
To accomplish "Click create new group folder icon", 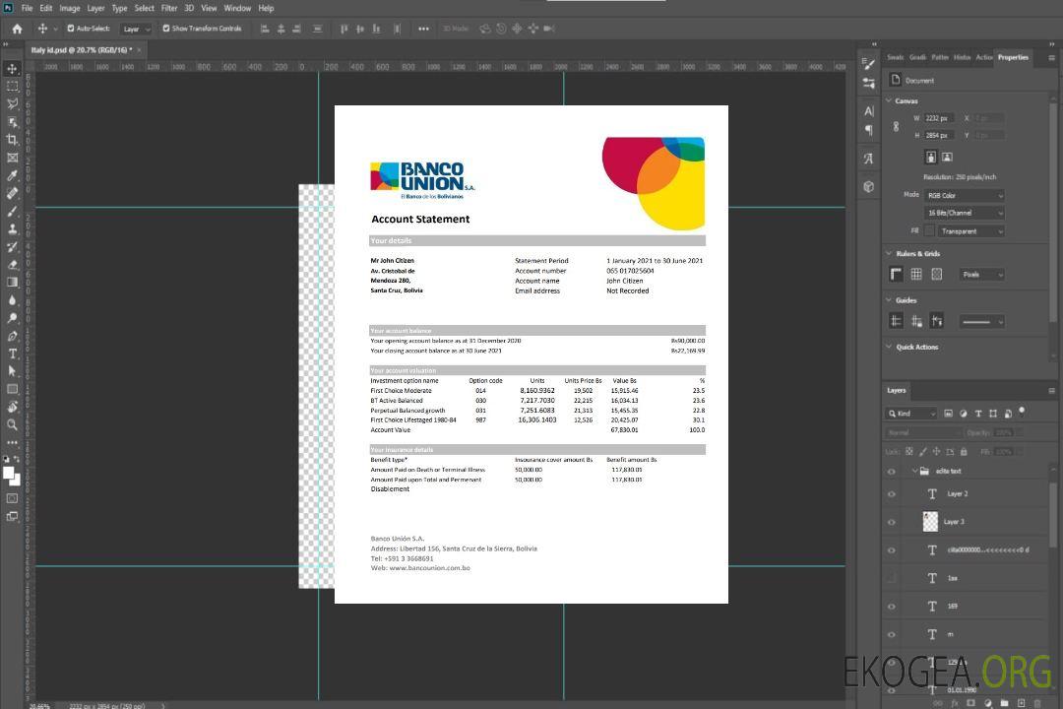I will point(1004,703).
